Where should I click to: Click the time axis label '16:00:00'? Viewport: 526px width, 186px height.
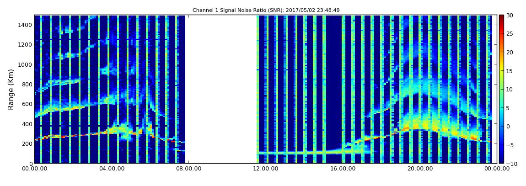pos(343,169)
